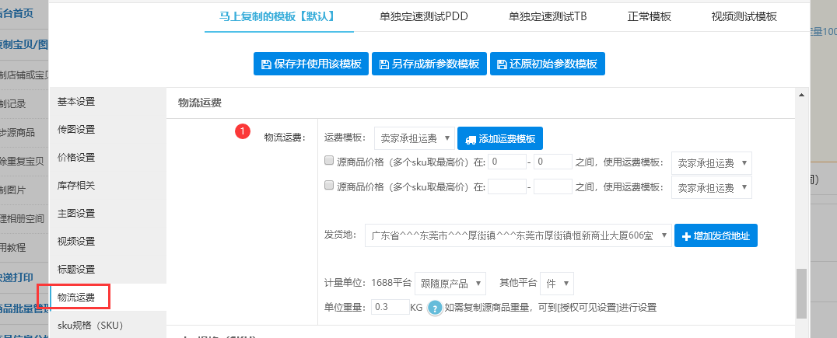Click the 保存并使用该模板 button
This screenshot has width=837, height=338.
tap(311, 64)
